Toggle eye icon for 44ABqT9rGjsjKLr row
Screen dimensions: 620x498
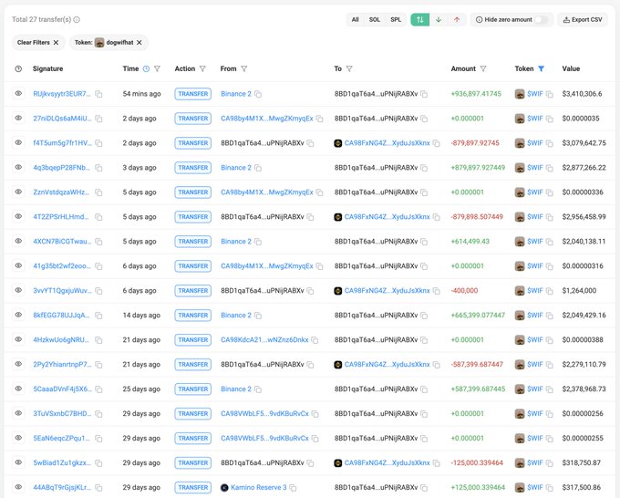click(x=18, y=487)
